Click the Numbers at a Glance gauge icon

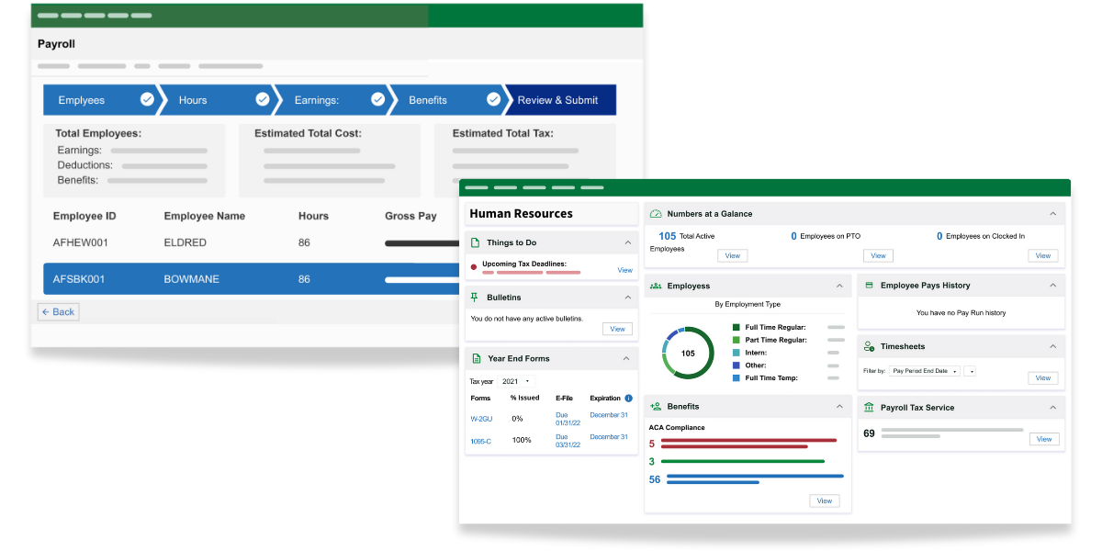(x=656, y=213)
